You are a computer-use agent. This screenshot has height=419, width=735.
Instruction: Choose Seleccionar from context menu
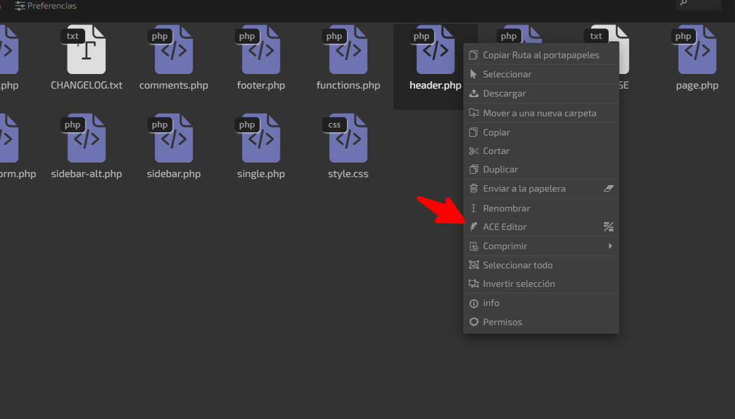541,74
